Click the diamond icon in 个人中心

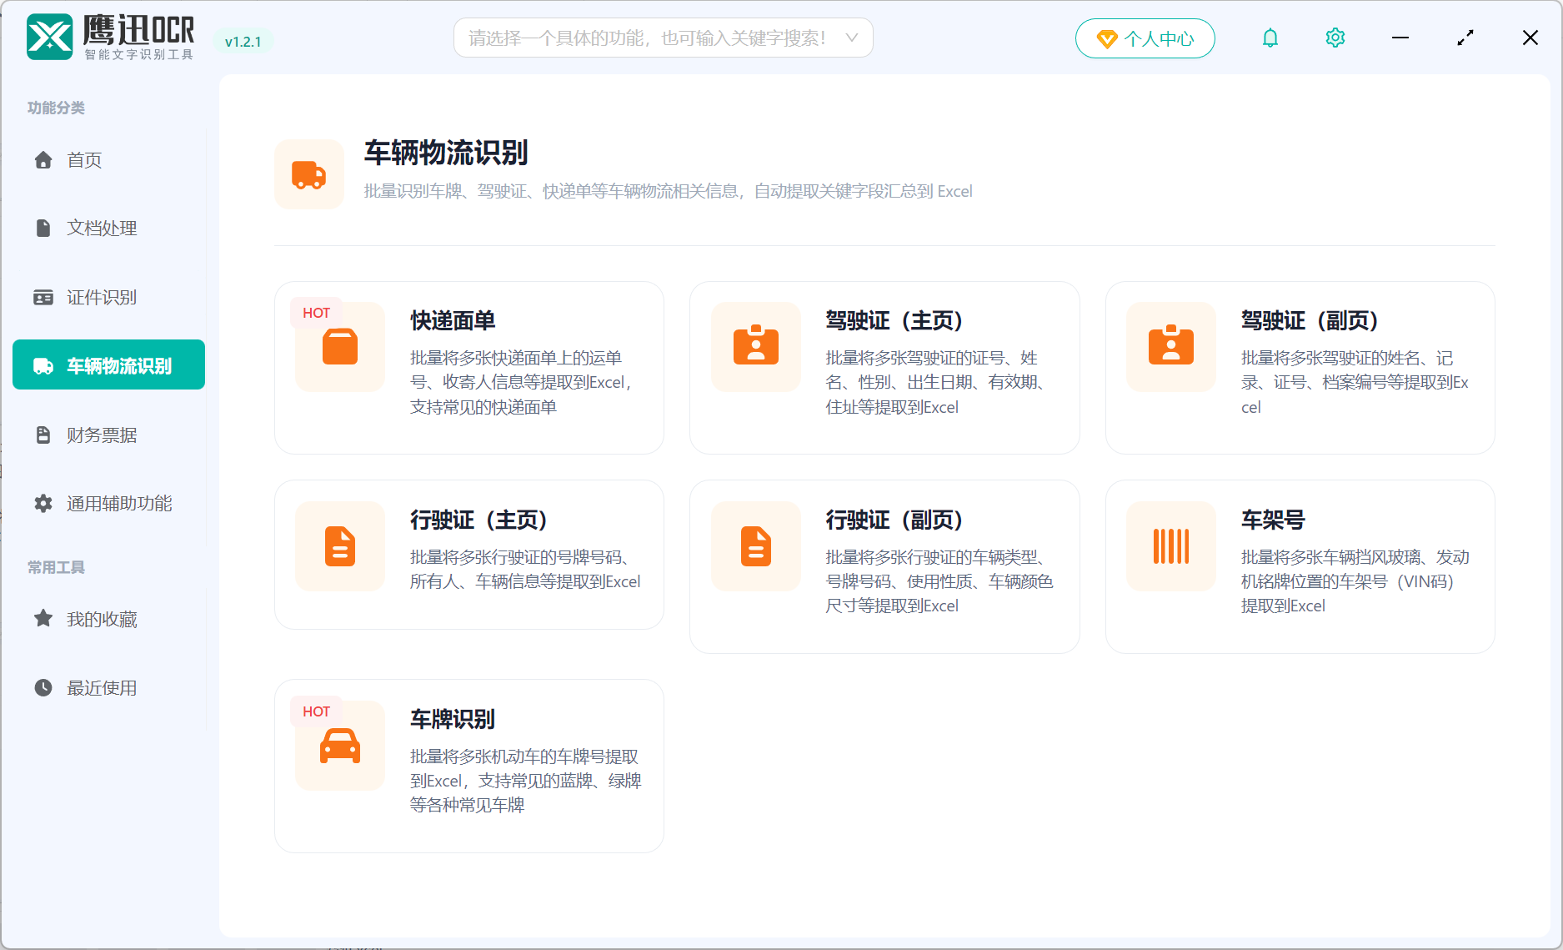pyautogui.click(x=1107, y=39)
